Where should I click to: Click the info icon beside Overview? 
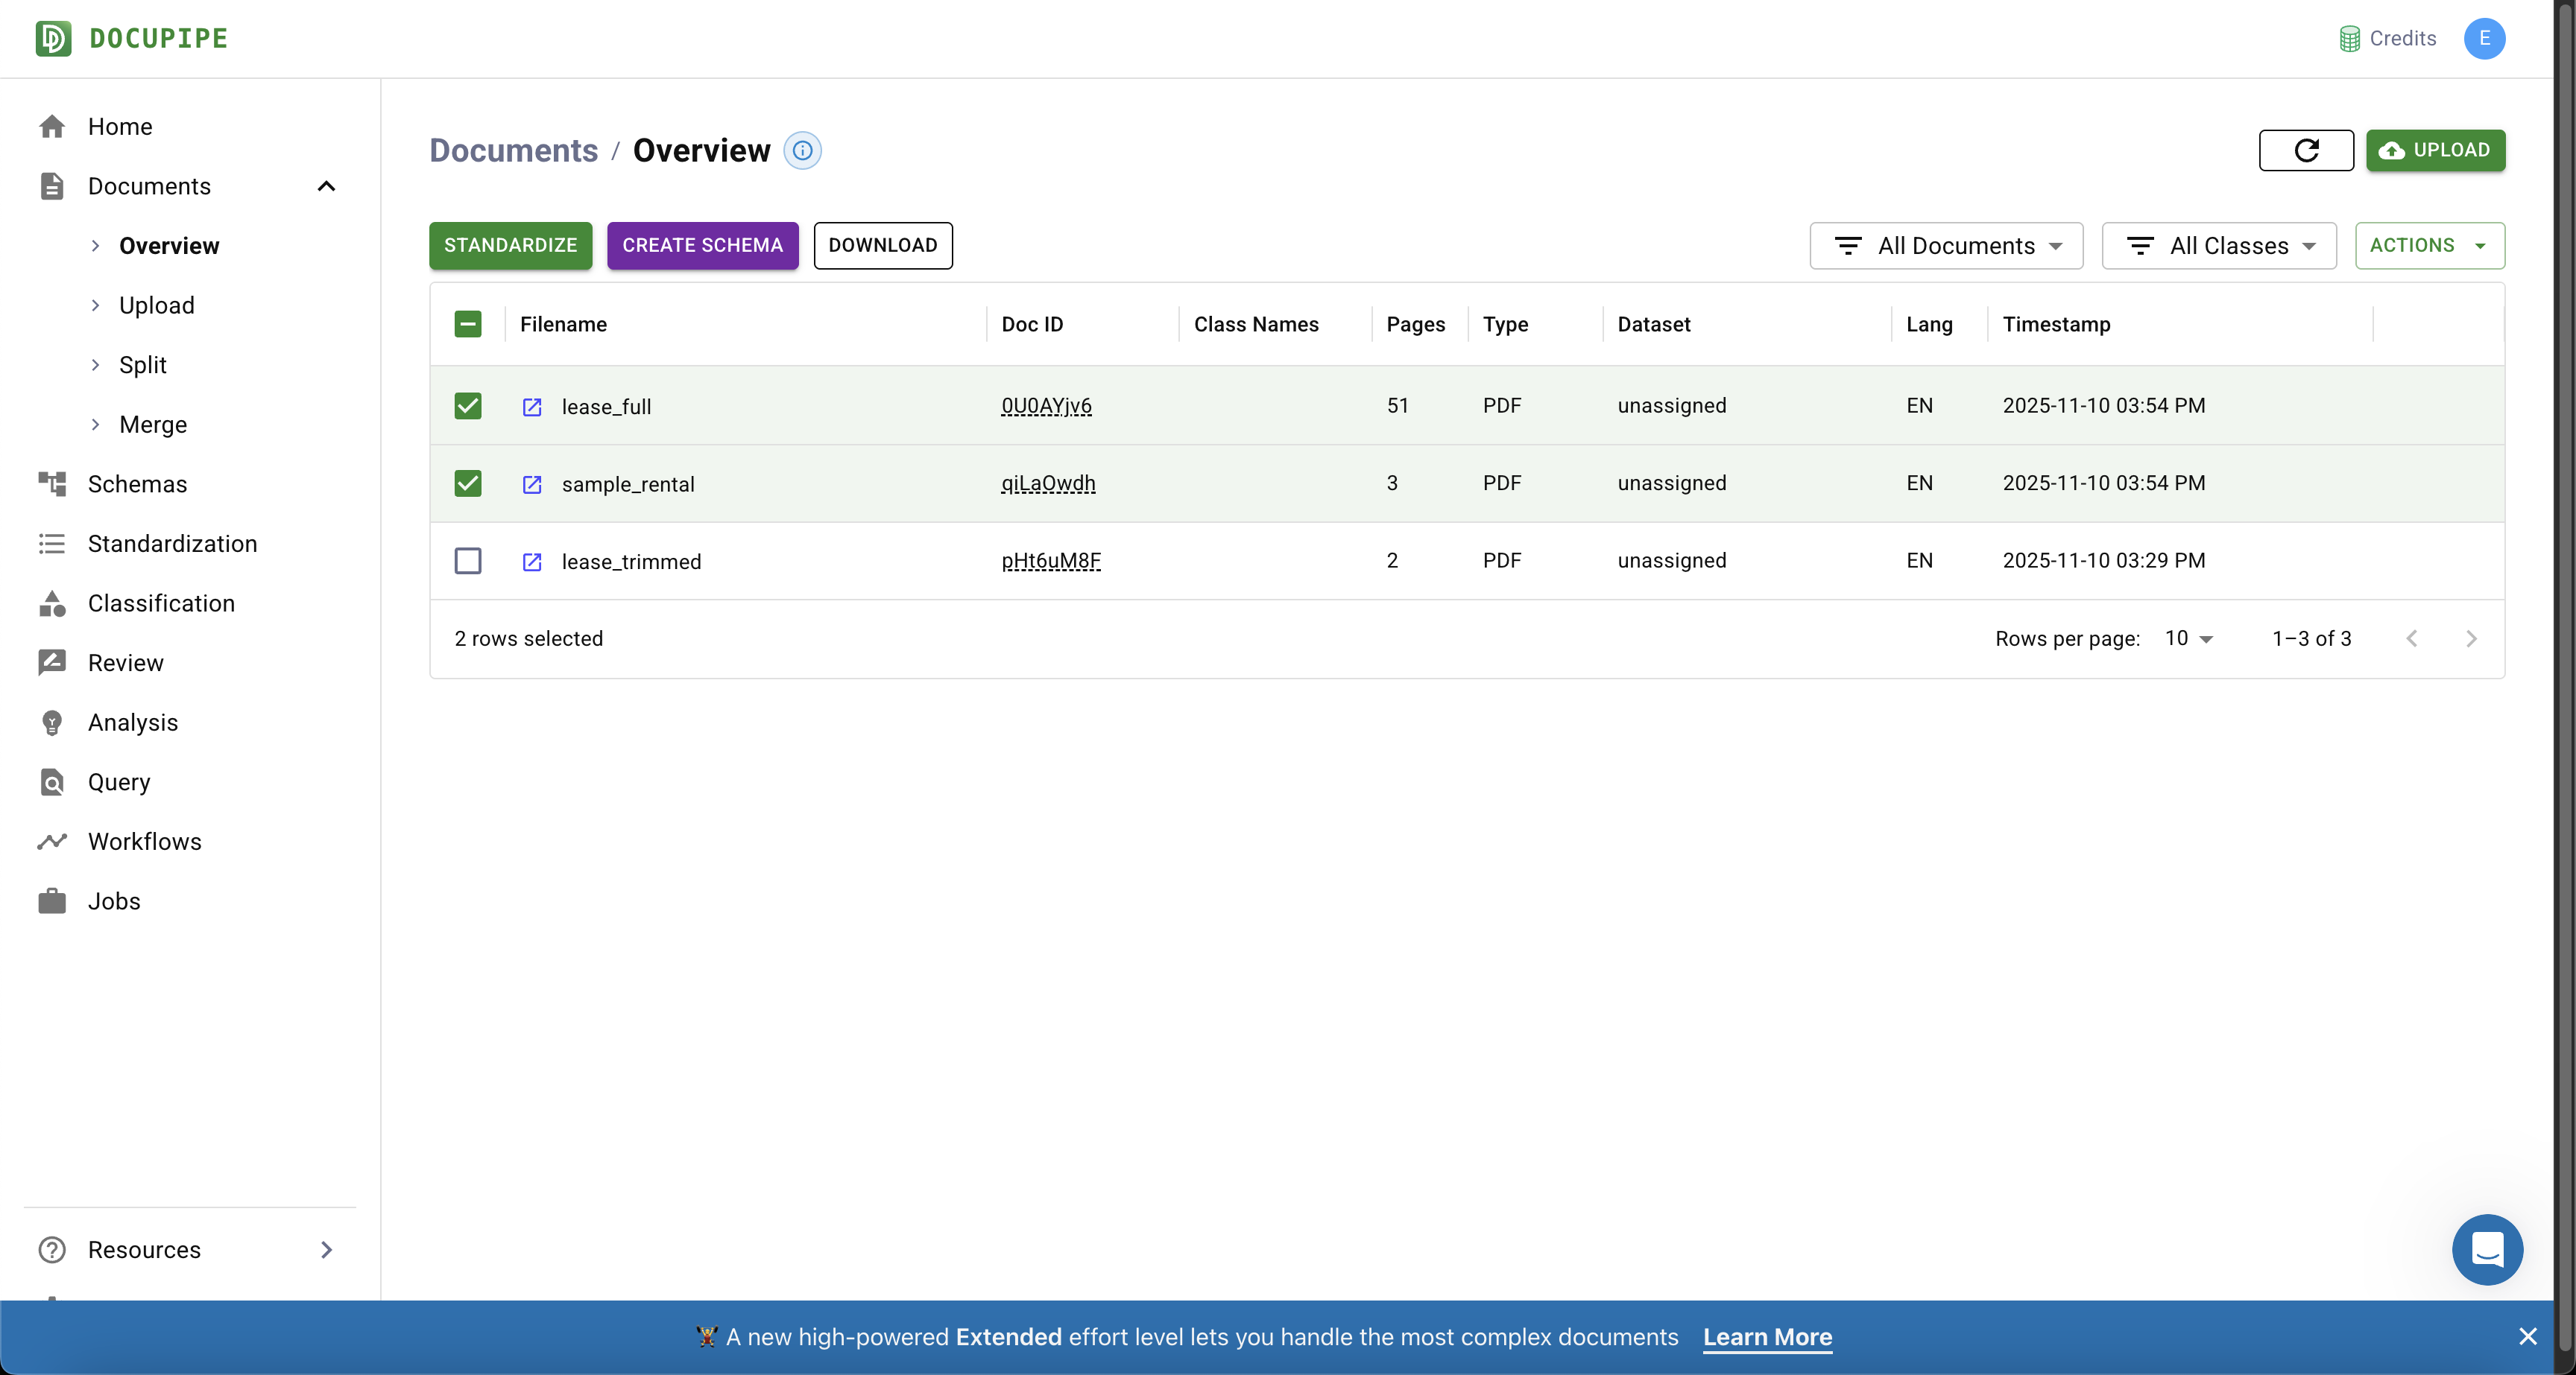802,150
